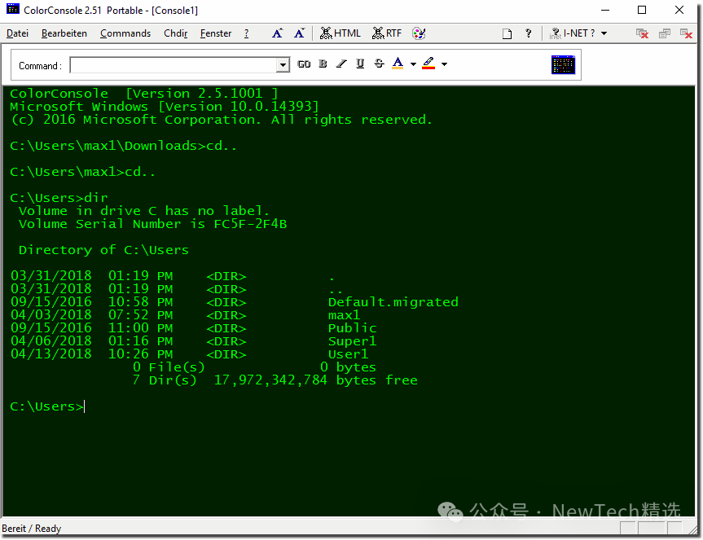Open the color palette icon
This screenshot has height=540, width=703.
[419, 33]
